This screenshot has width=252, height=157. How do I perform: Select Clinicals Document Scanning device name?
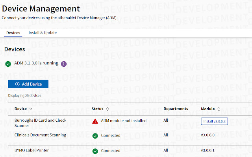tap(40, 135)
